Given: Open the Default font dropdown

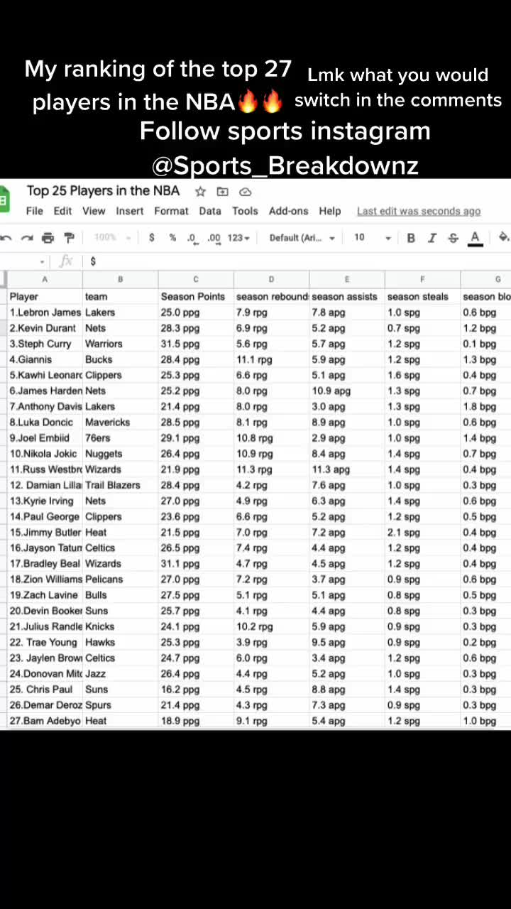Looking at the screenshot, I should (302, 238).
